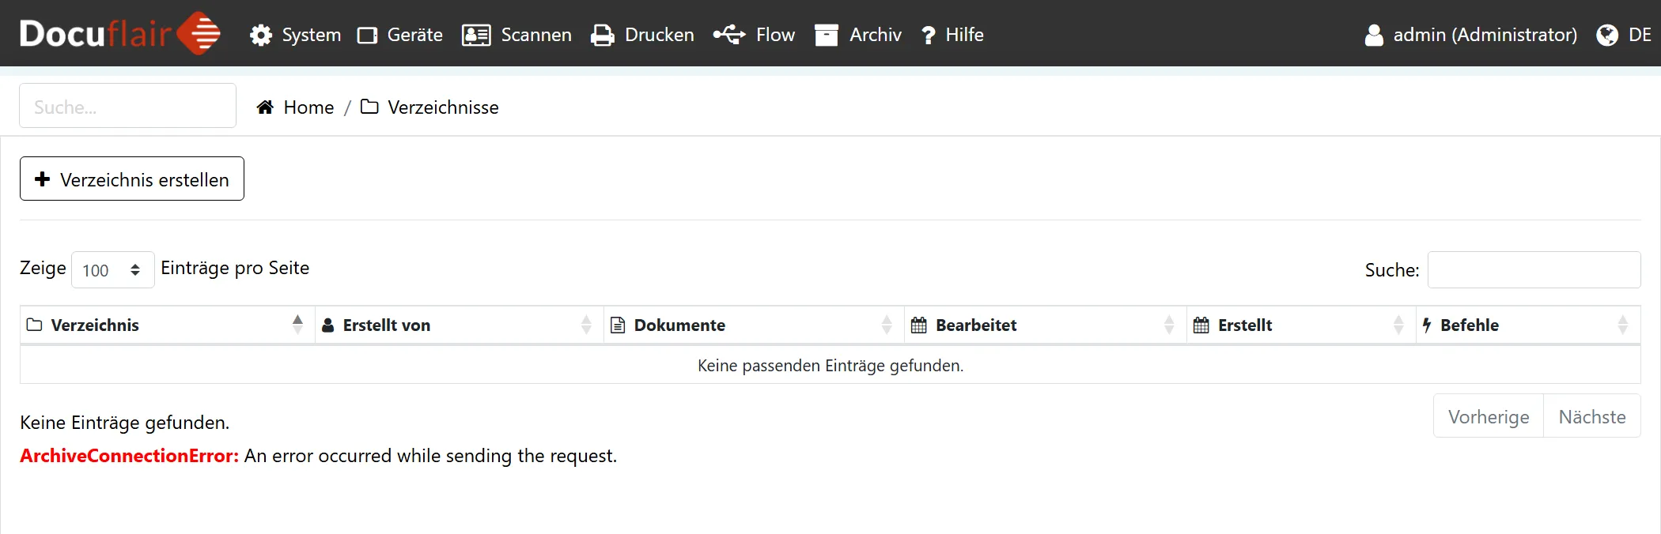Viewport: 1661px width, 534px height.
Task: Sort table by Verzeichnis column
Action: point(95,325)
